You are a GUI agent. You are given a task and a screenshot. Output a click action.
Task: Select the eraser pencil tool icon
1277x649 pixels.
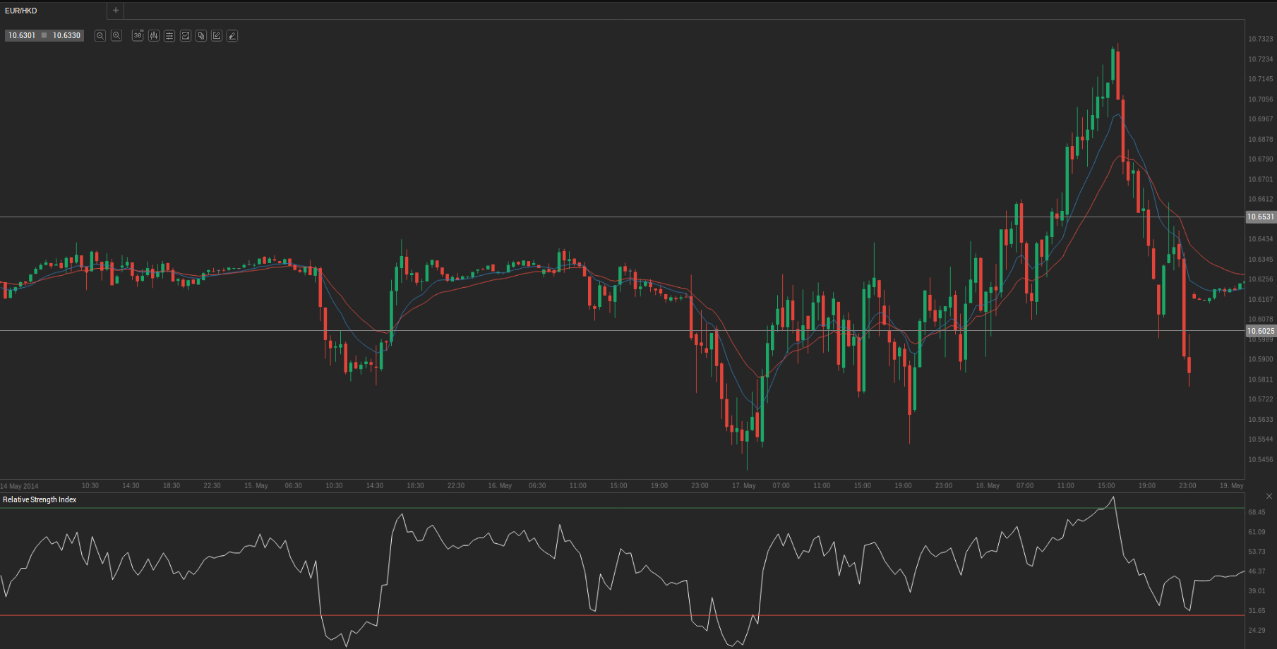[232, 35]
